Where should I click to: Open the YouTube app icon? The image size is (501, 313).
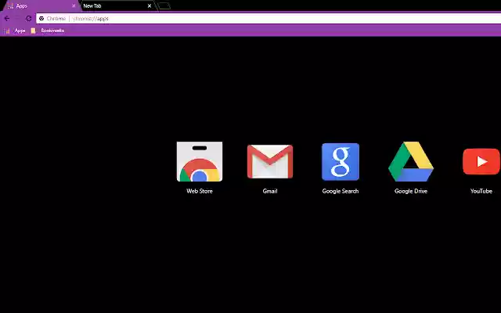click(481, 162)
